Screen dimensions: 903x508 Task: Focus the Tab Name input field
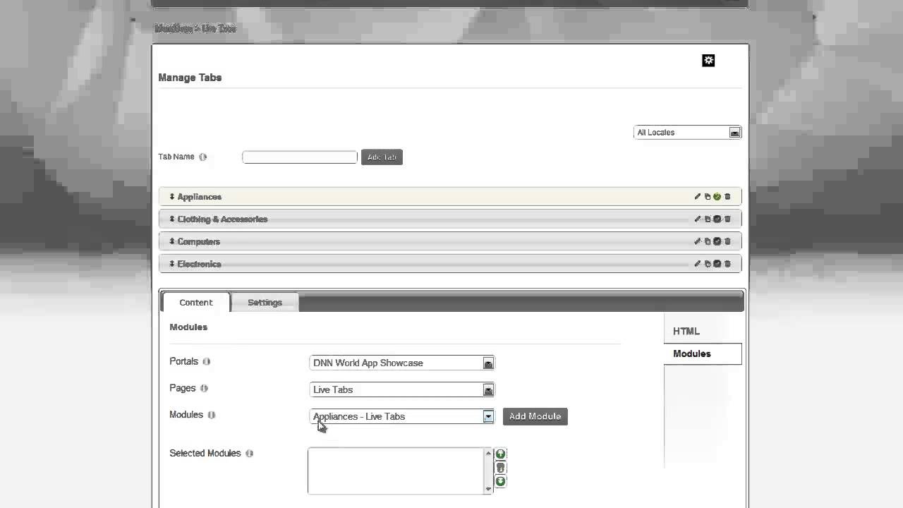[300, 157]
